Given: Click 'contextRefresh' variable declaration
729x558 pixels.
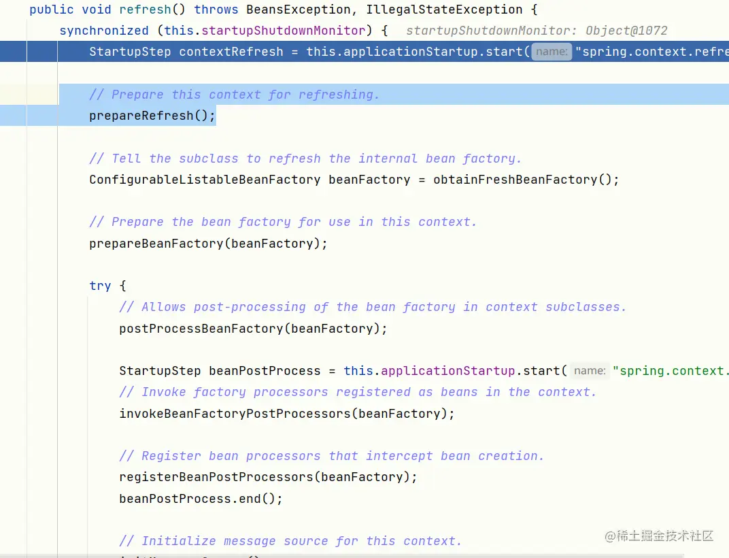Looking at the screenshot, I should pos(231,52).
